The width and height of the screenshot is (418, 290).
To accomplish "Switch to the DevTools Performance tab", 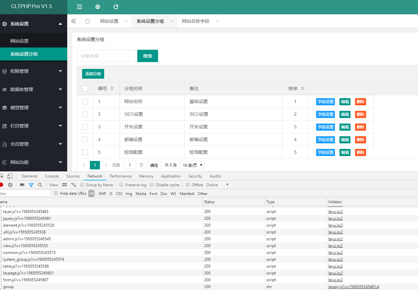I will (x=121, y=176).
